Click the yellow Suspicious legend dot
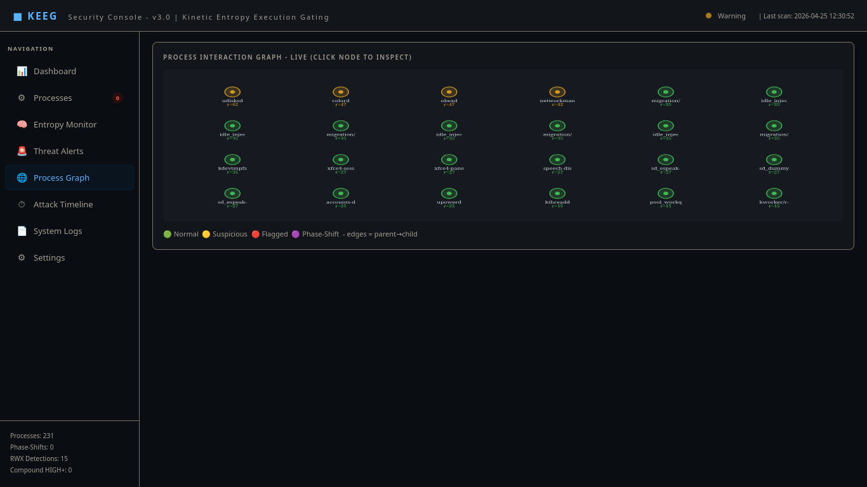Image resolution: width=867 pixels, height=487 pixels. (x=206, y=234)
